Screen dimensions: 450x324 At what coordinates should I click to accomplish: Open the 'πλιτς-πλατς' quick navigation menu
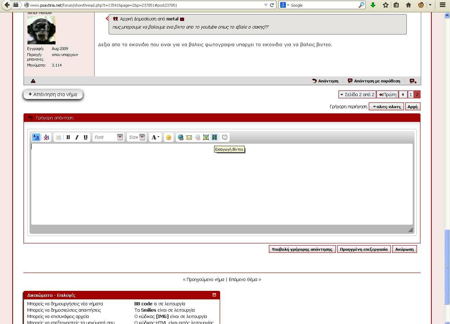[386, 106]
